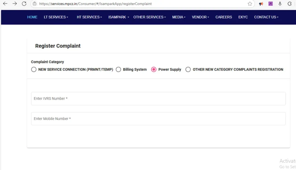The height and width of the screenshot is (170, 296).
Task: Open the CAREERS nav link
Action: coord(224,17)
